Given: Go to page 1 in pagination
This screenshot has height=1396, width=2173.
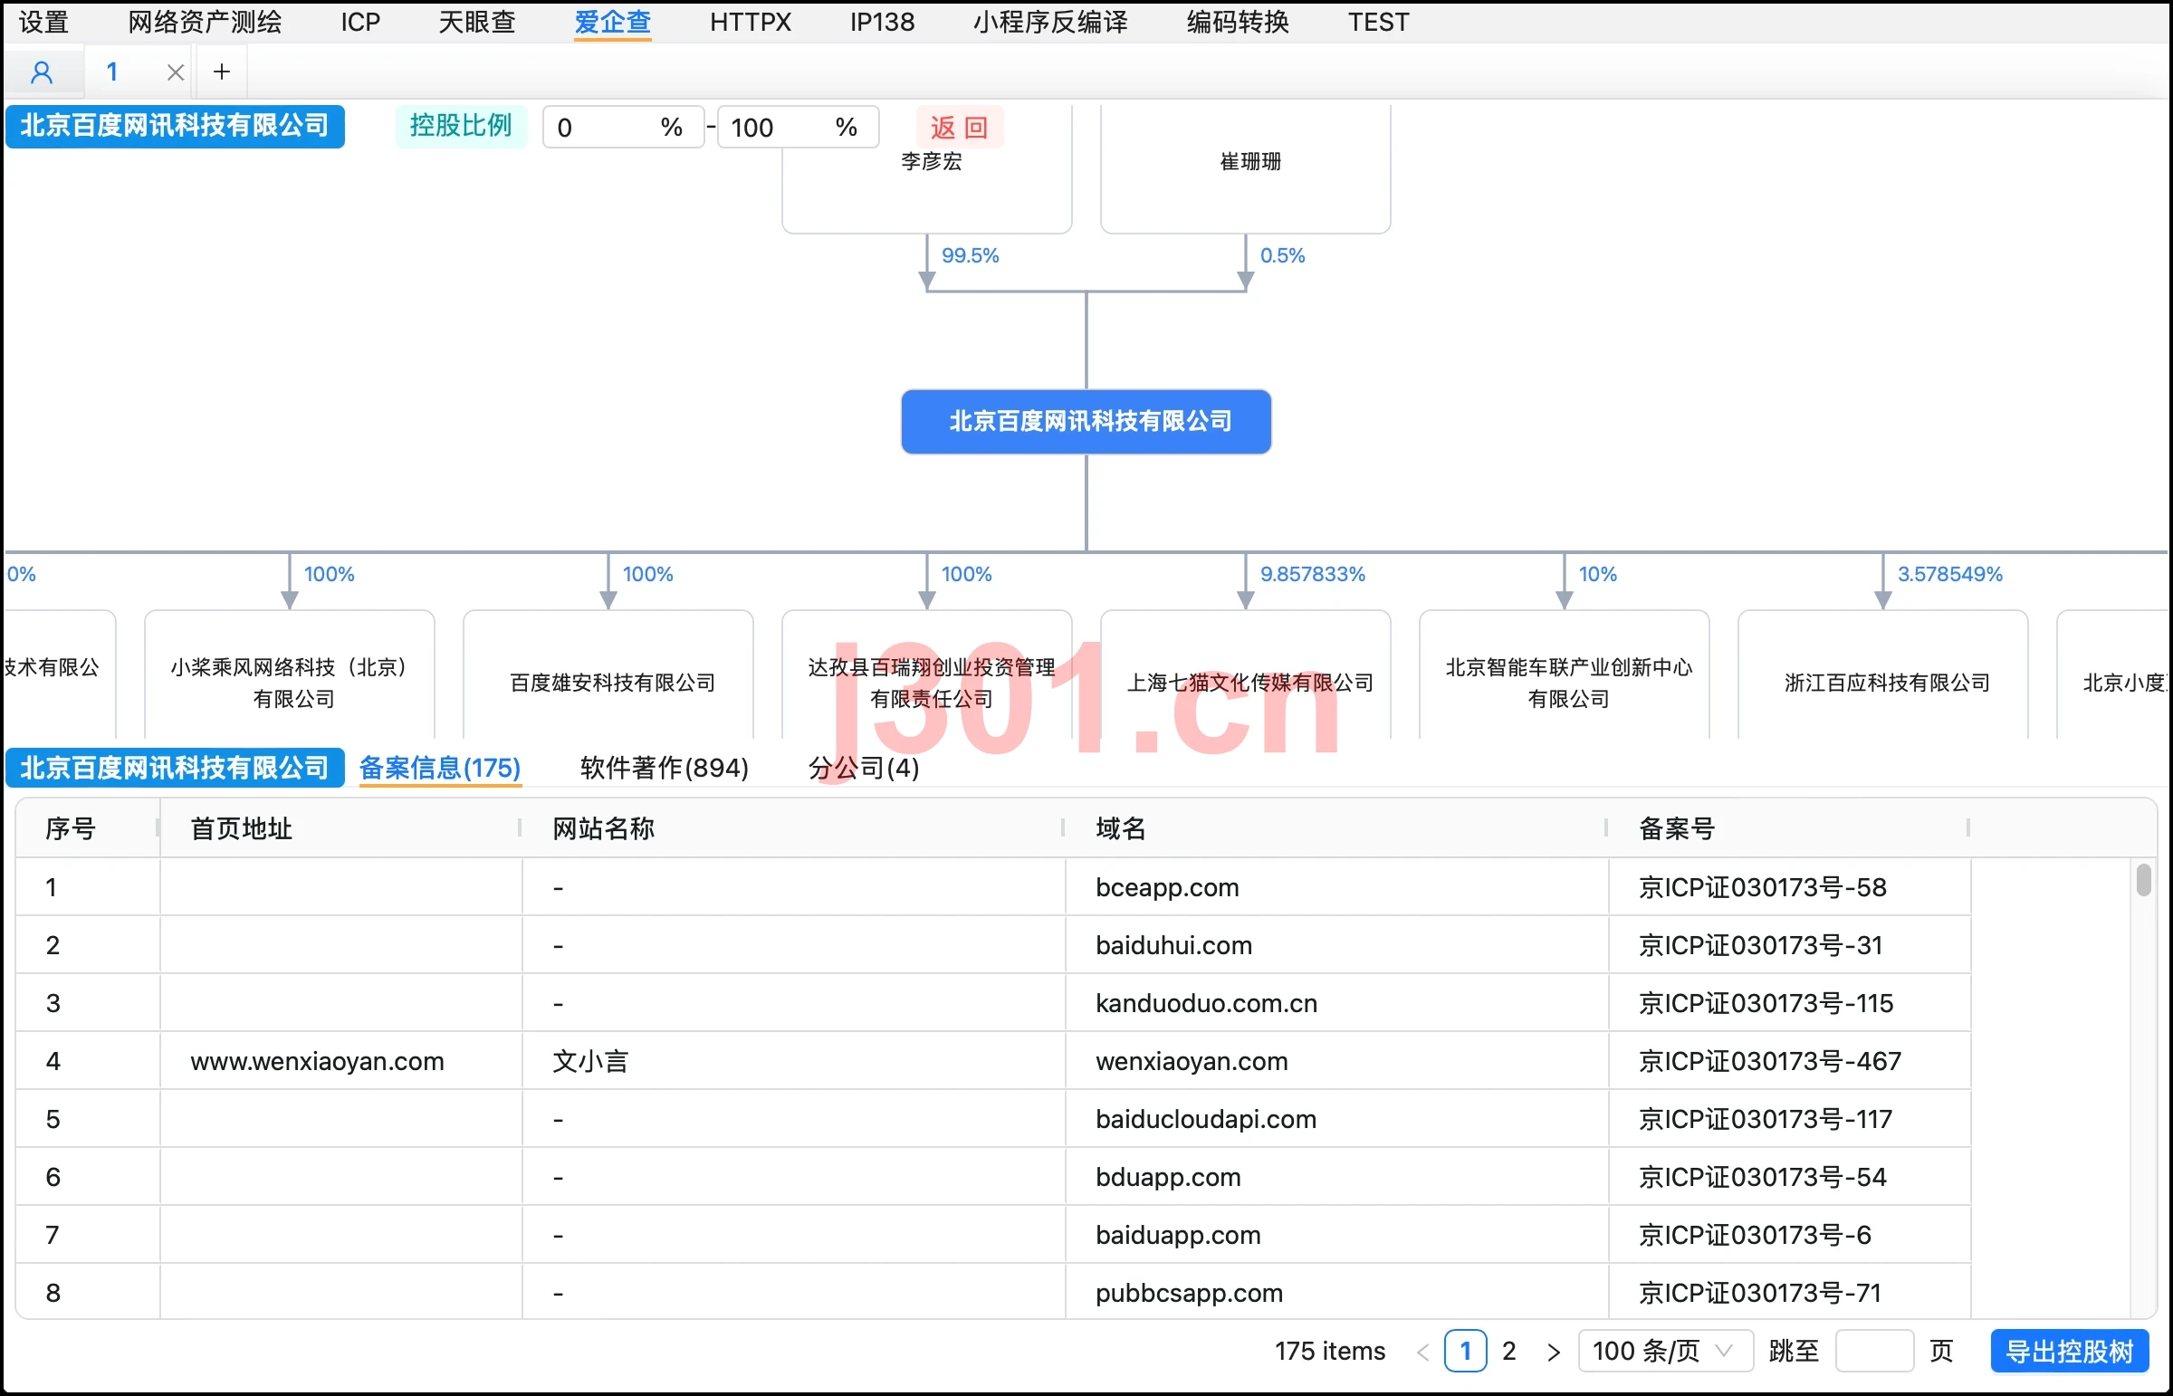Looking at the screenshot, I should tap(1465, 1352).
